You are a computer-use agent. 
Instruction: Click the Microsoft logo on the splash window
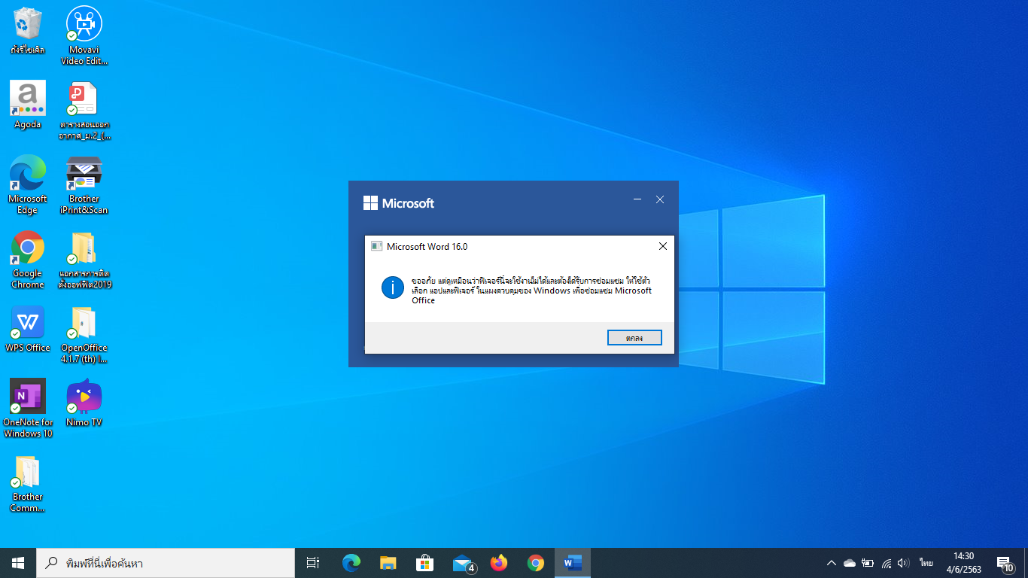point(399,202)
